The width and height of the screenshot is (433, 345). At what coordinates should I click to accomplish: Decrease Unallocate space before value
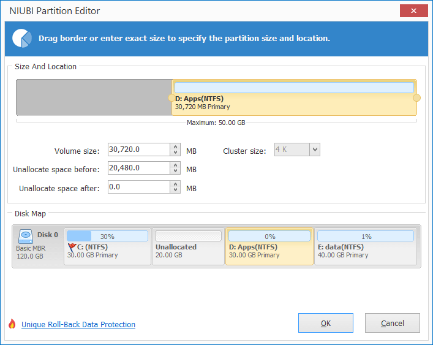(x=175, y=171)
